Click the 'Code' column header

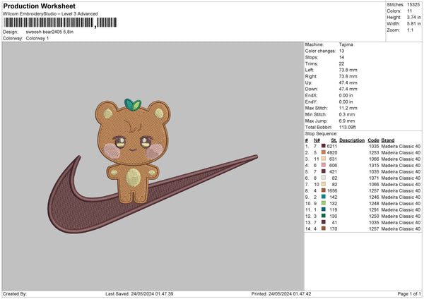tap(373, 140)
